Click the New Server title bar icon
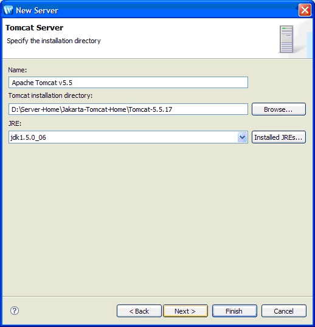Viewport: 315px width, 327px height. [9, 10]
